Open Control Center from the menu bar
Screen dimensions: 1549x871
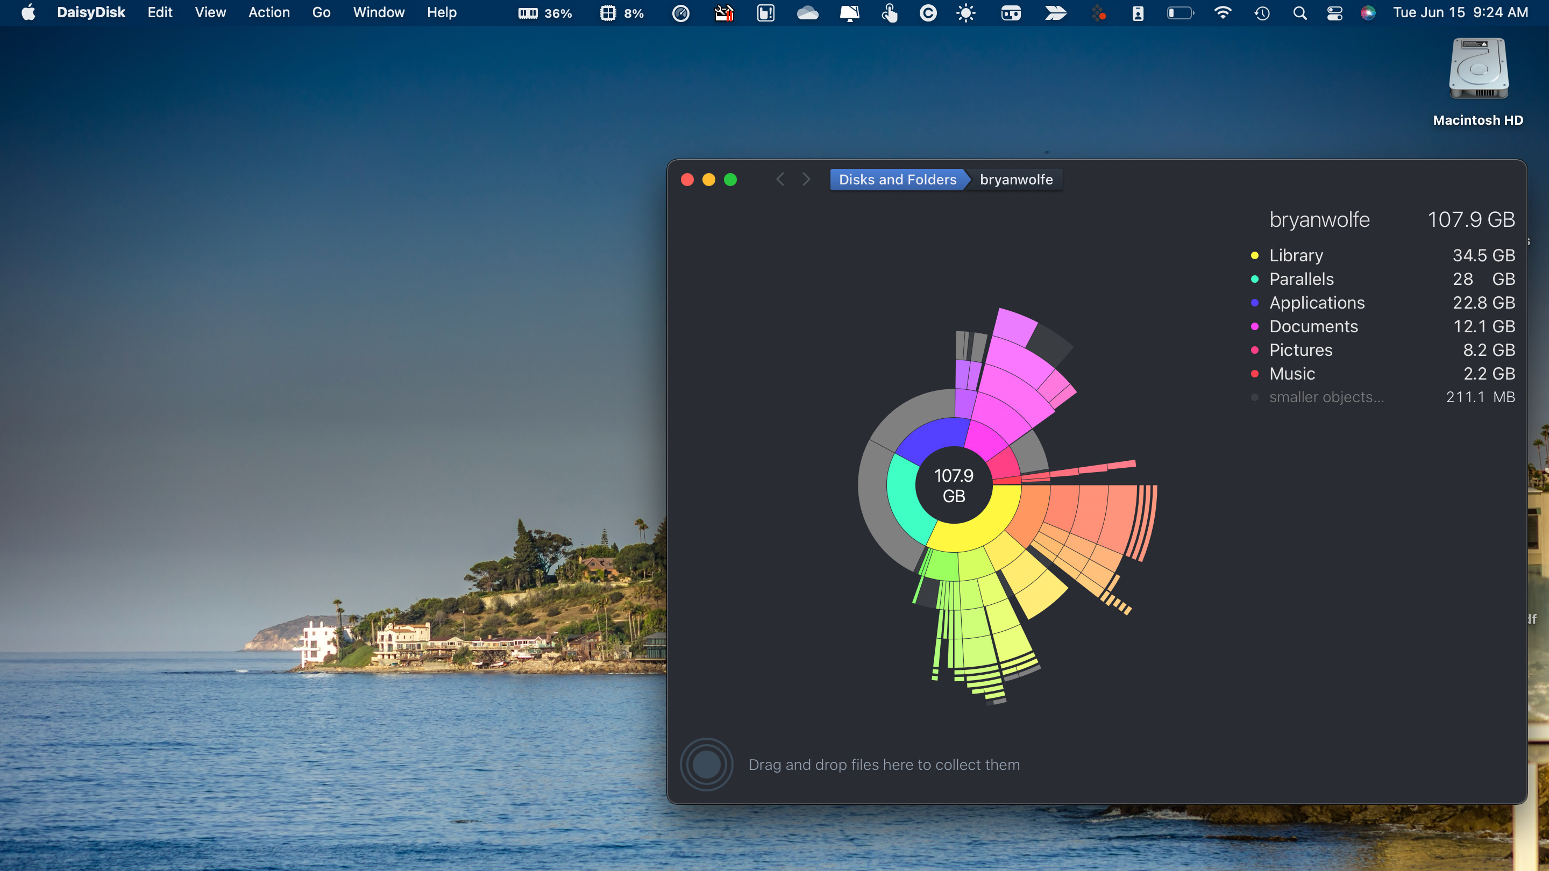1334,12
